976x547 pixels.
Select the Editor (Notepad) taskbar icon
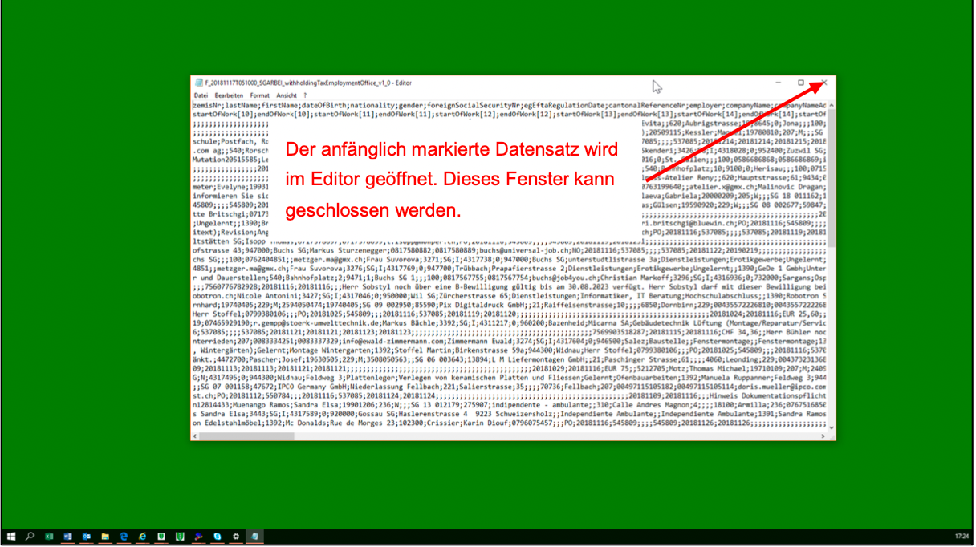(x=254, y=536)
